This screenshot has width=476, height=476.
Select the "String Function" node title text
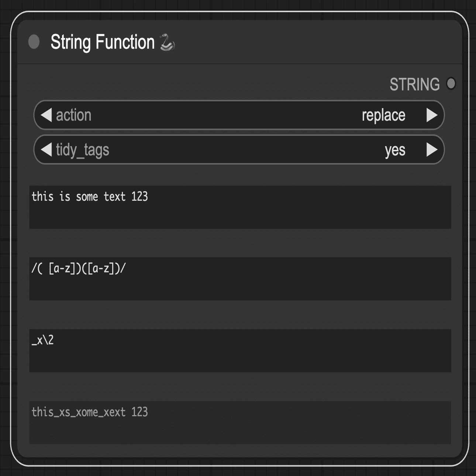(x=102, y=42)
